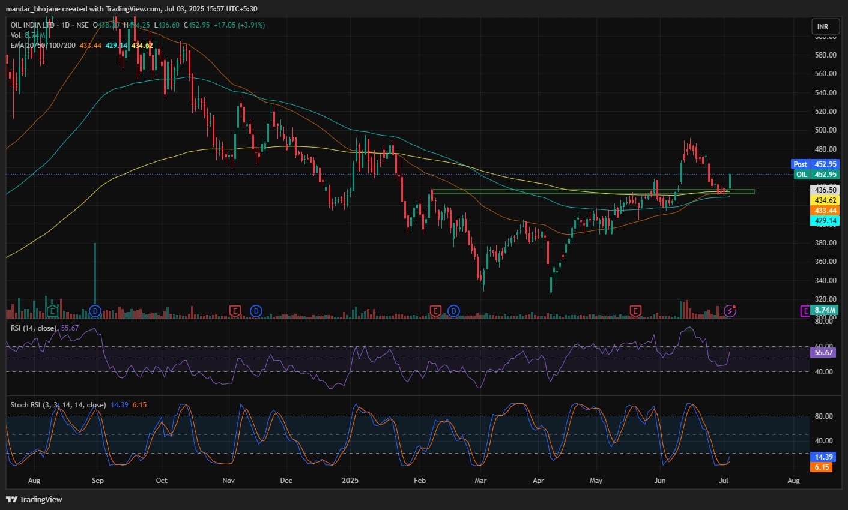The height and width of the screenshot is (510, 848).
Task: Click the purple 55.67 RSI axis label
Action: coord(824,353)
